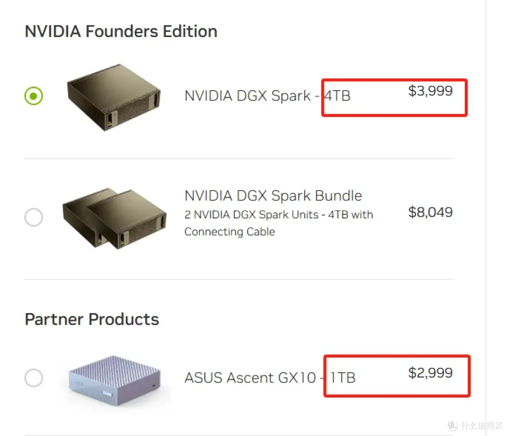Click the $3,999 price label

pyautogui.click(x=430, y=91)
